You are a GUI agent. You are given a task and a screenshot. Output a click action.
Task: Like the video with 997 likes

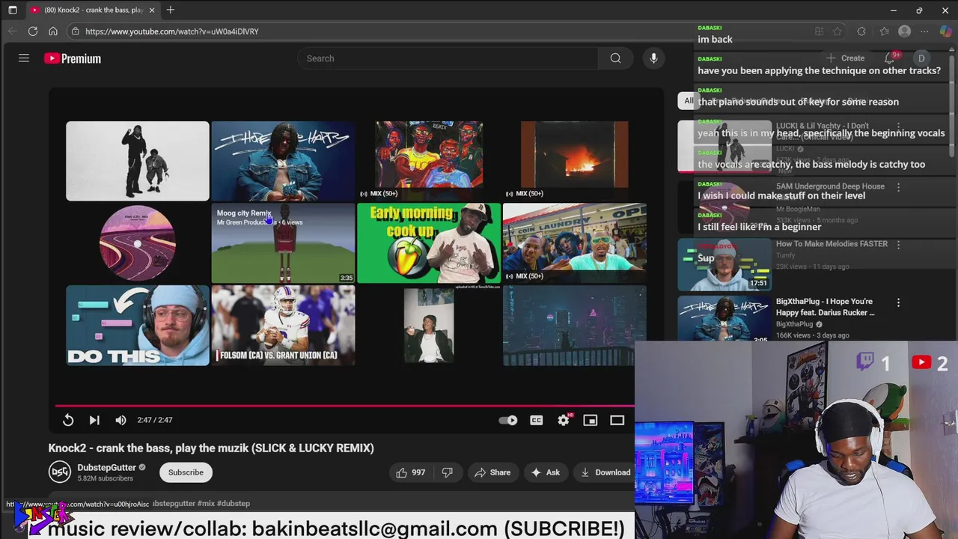coord(410,472)
